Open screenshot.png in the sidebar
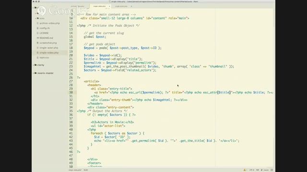 click(48, 43)
